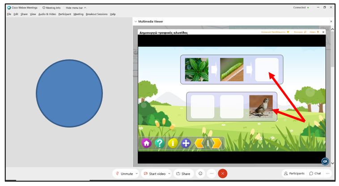This screenshot has height=186, width=339.
Task: Click the empty slot after the caterpillar
Action: click(267, 70)
